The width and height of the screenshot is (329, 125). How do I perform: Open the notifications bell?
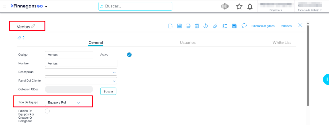[x=250, y=7]
